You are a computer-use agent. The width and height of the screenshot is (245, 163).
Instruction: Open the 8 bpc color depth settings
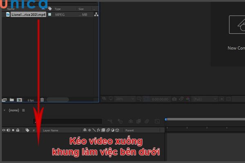[x=31, y=100]
